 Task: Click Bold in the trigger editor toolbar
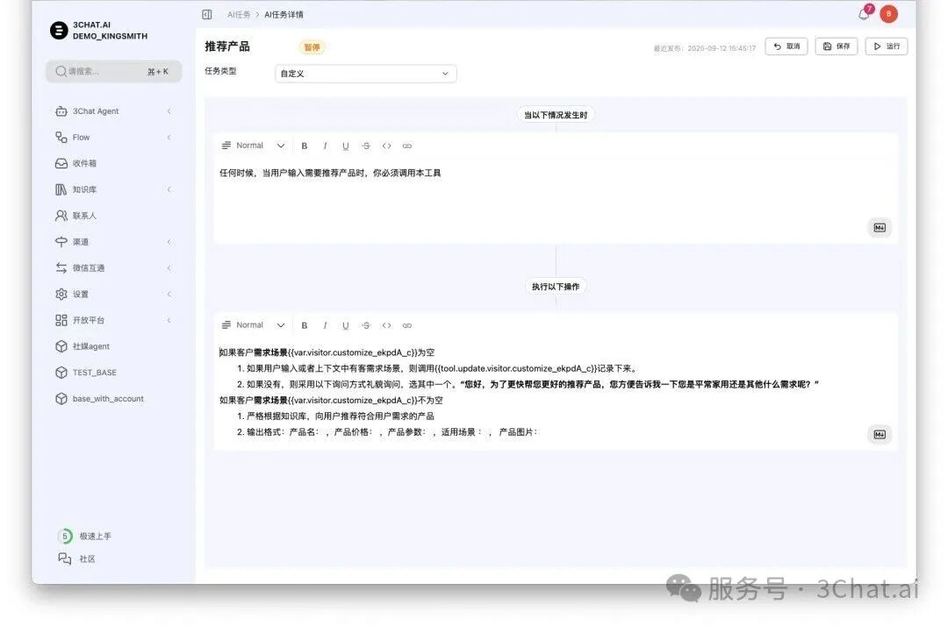click(x=305, y=146)
